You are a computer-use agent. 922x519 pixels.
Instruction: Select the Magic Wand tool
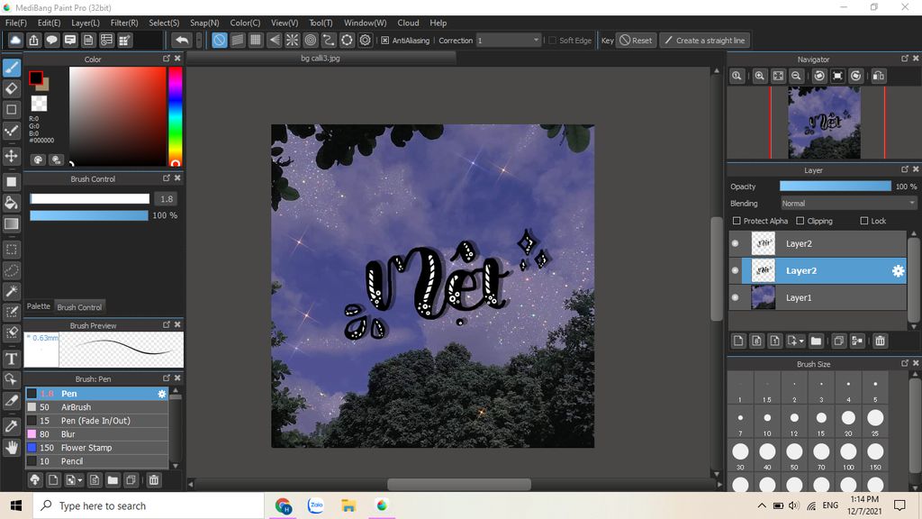[x=11, y=291]
